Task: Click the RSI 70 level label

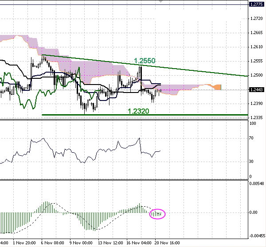Action: 251,138
